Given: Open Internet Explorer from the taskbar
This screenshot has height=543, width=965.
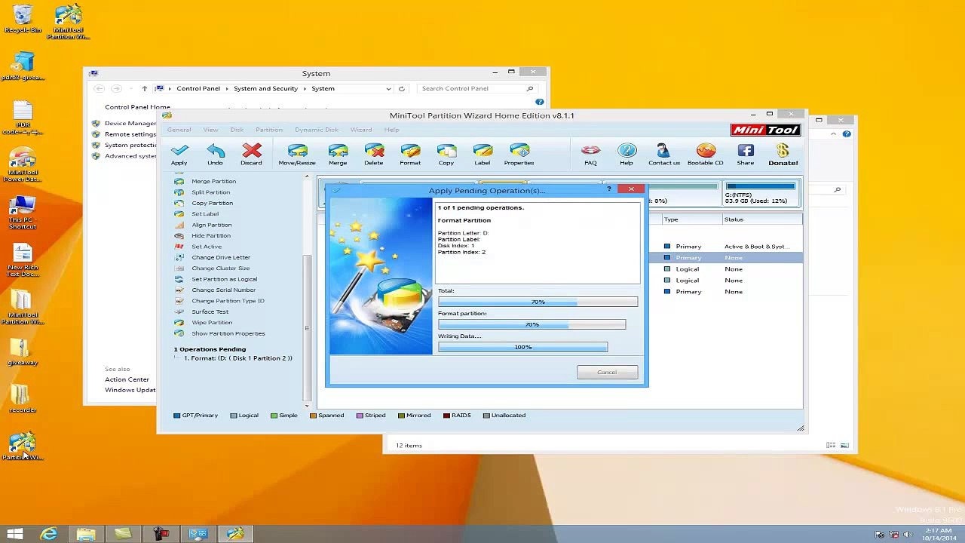Looking at the screenshot, I should coord(49,534).
